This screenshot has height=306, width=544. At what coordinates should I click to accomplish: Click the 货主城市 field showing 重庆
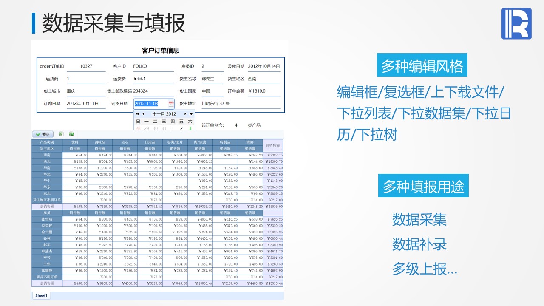[x=86, y=91]
